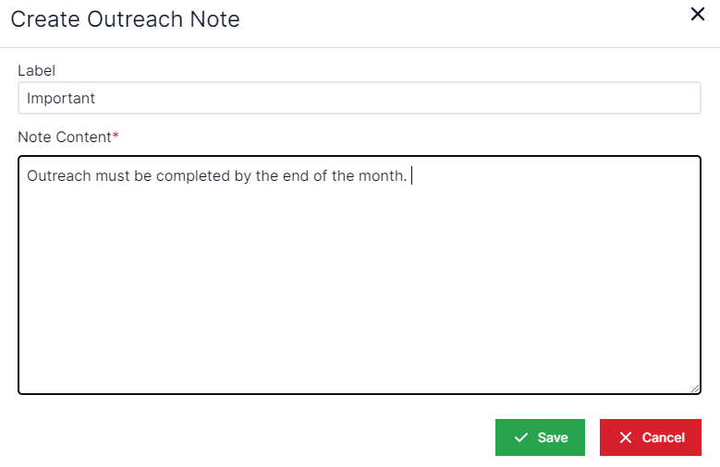This screenshot has height=467, width=720.
Task: Click the word "must" in note text
Action: point(113,175)
